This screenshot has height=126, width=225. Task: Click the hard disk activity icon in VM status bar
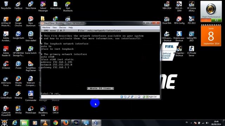pyautogui.click(x=122, y=97)
